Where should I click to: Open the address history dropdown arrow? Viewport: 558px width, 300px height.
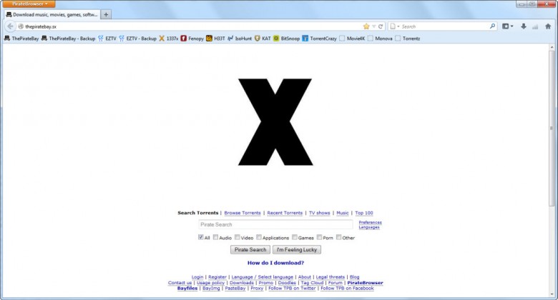pyautogui.click(x=373, y=26)
